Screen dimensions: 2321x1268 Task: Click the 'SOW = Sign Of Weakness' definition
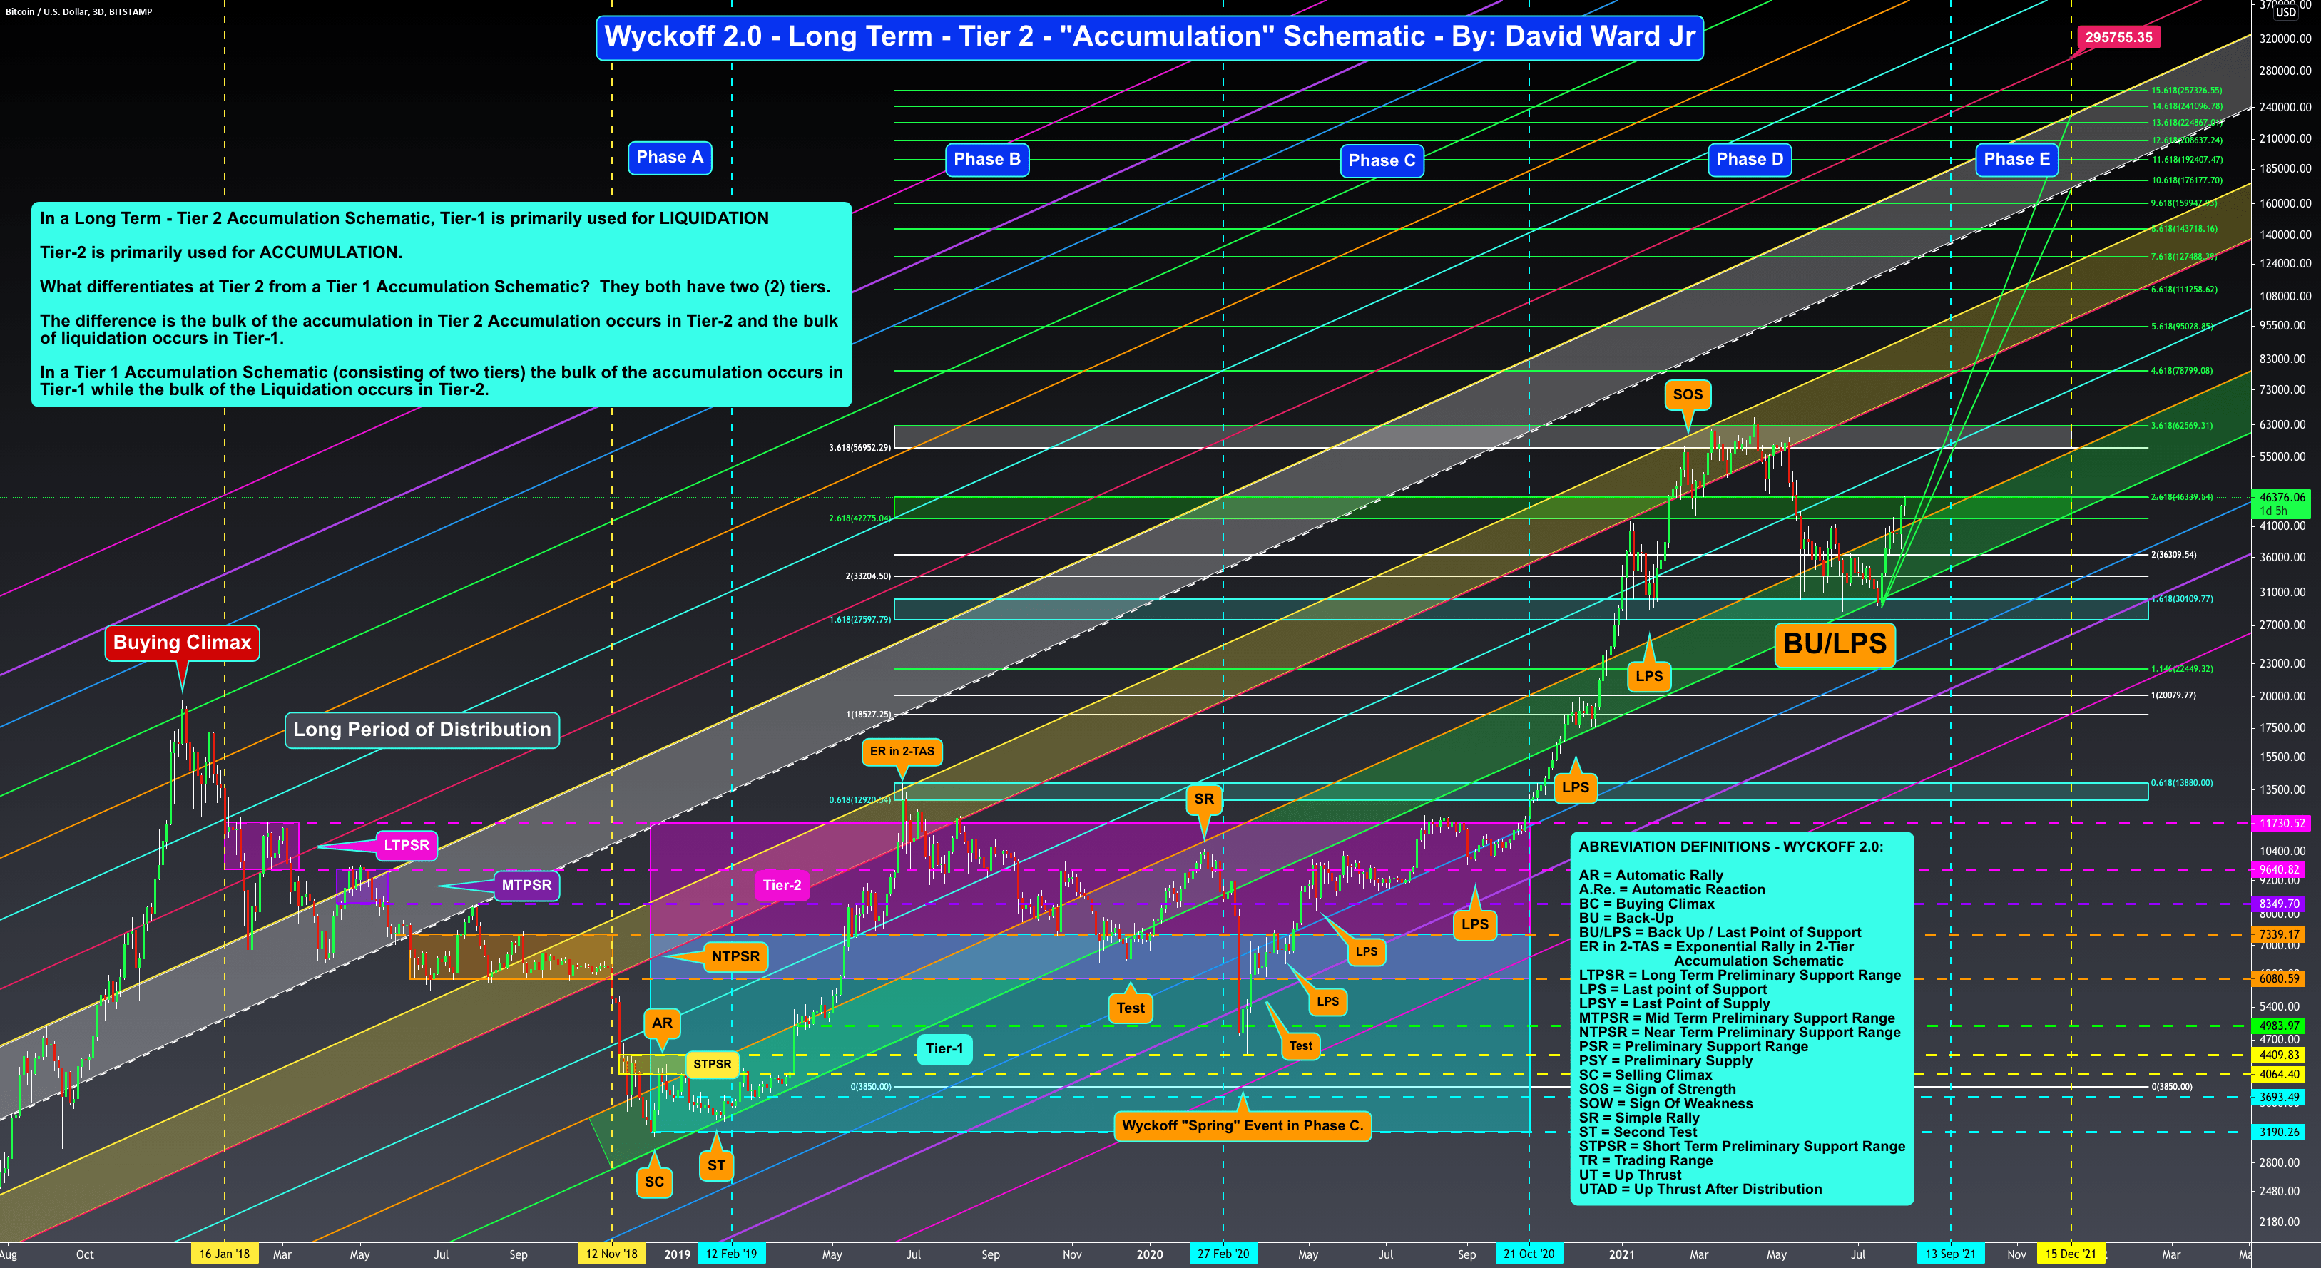click(1666, 1103)
